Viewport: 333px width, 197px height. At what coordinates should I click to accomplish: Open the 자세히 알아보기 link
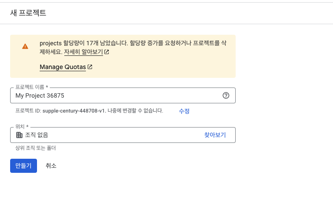83,52
